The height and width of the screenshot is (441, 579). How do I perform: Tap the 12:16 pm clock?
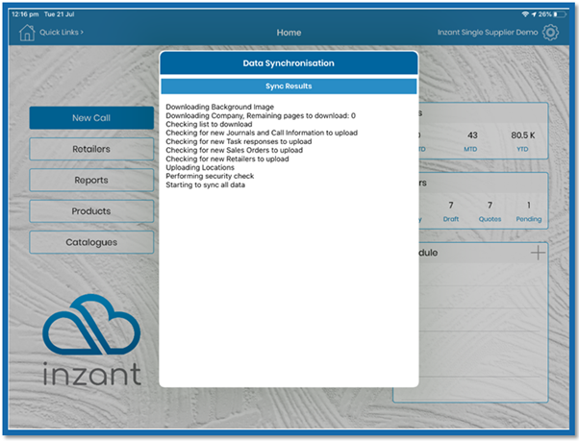(x=25, y=14)
